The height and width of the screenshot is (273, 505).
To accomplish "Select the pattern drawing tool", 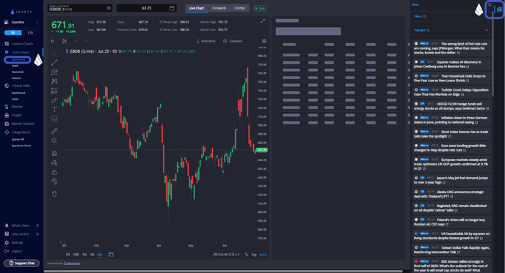I will point(54,81).
